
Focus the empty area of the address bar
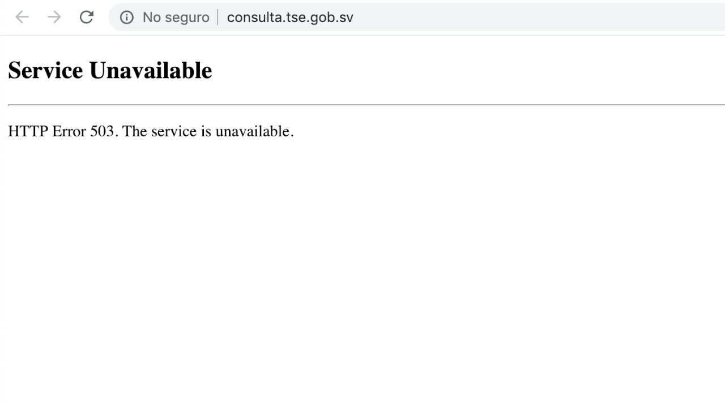click(x=538, y=18)
